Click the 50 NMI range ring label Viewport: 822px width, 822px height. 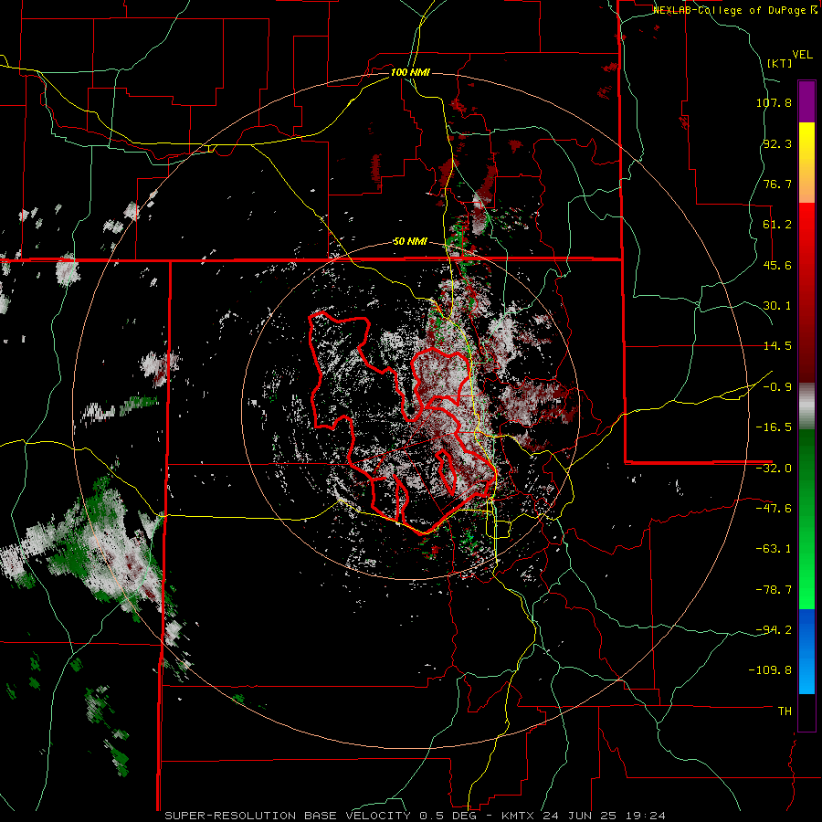[x=410, y=242]
